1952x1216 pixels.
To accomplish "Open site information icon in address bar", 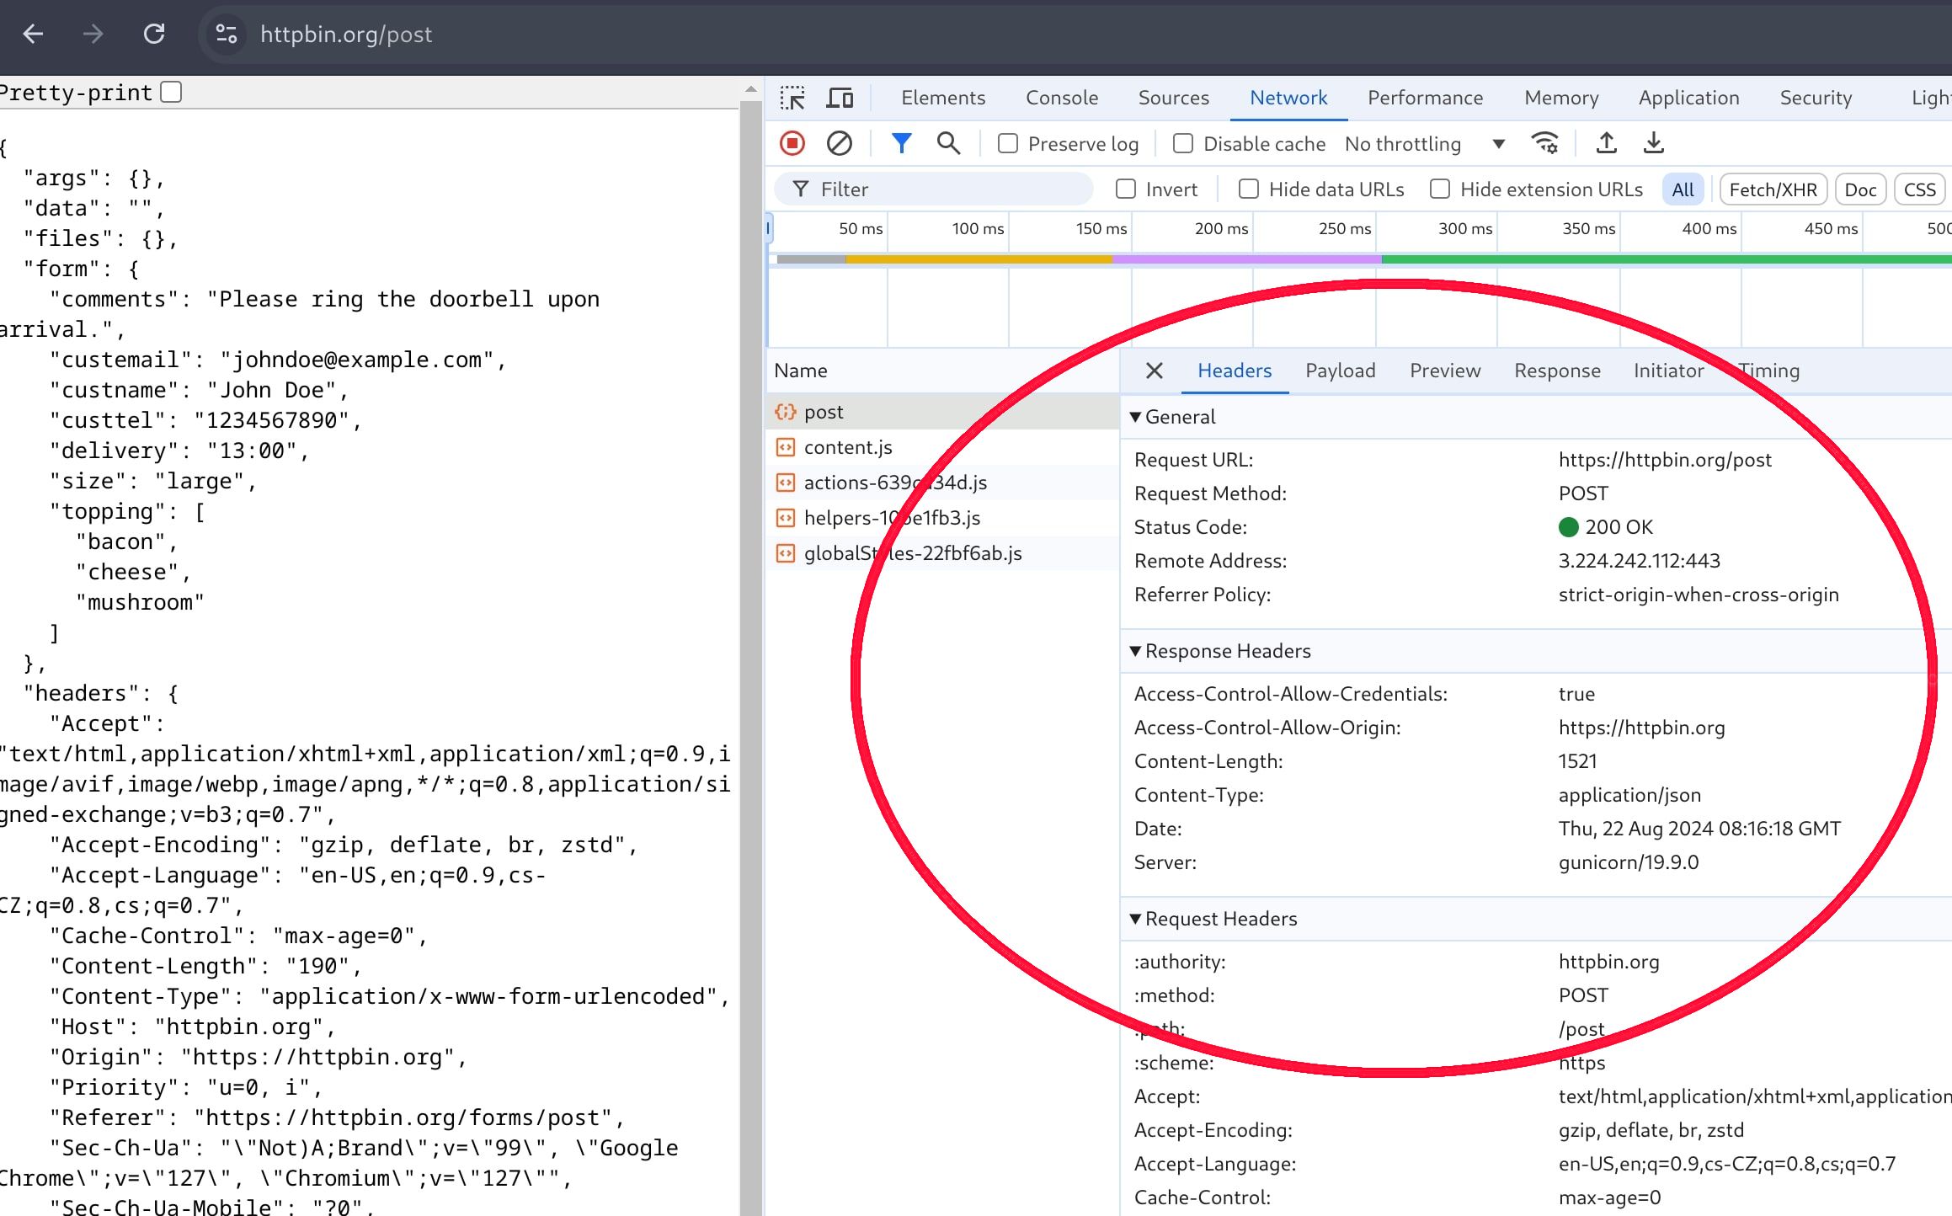I will 227,34.
